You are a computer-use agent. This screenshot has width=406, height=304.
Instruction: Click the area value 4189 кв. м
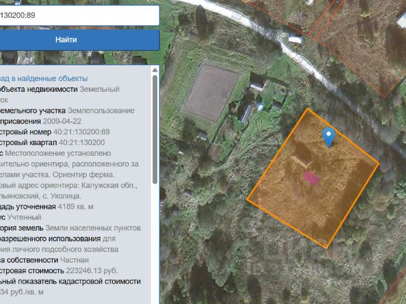(x=75, y=206)
